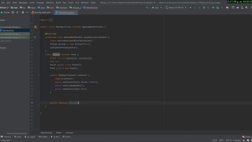252x142 pixels.
Task: Switch to the activity_main.xml tab
Action: [42, 12]
